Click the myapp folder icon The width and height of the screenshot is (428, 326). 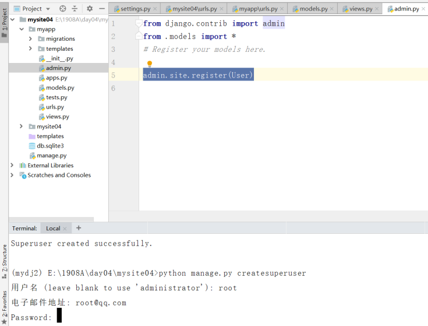32,29
